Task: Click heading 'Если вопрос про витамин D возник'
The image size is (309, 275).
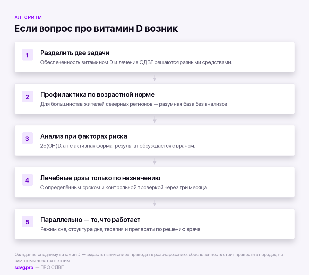Action: (x=96, y=28)
